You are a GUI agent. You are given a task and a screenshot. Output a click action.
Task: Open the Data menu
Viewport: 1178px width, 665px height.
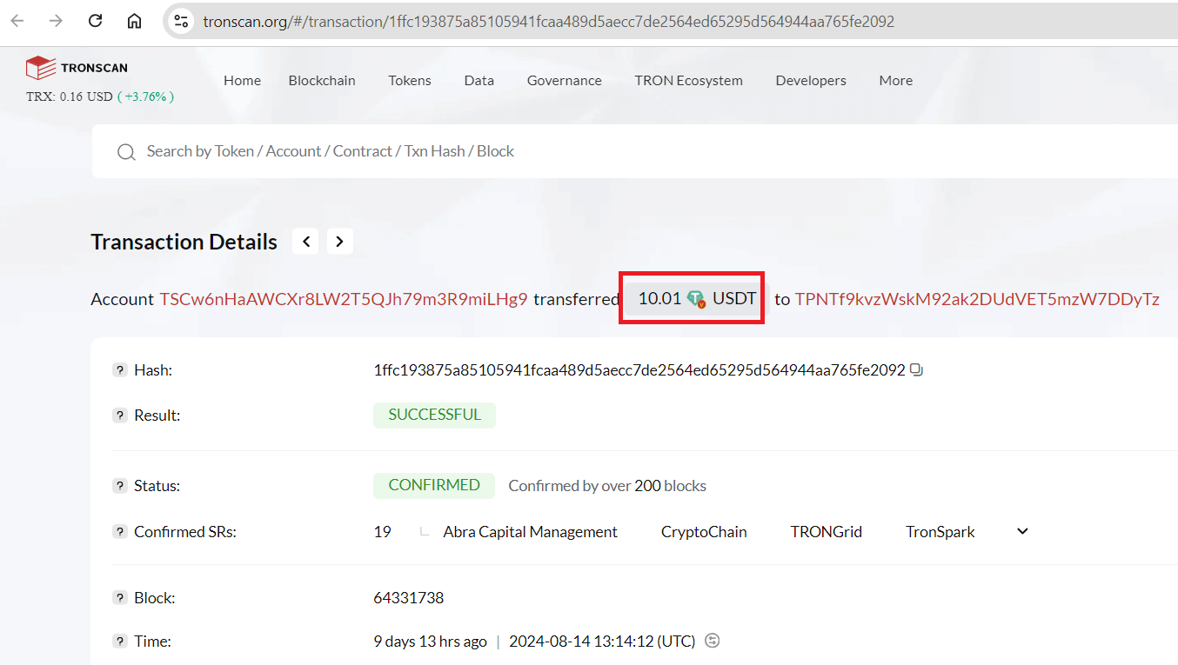tap(479, 80)
